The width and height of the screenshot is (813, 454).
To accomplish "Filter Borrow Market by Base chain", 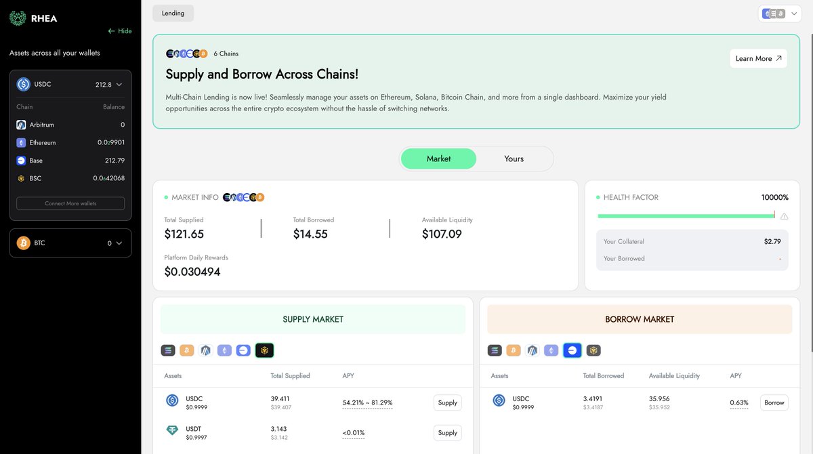I will [x=572, y=350].
